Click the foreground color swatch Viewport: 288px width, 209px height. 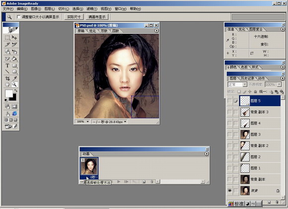(8, 93)
